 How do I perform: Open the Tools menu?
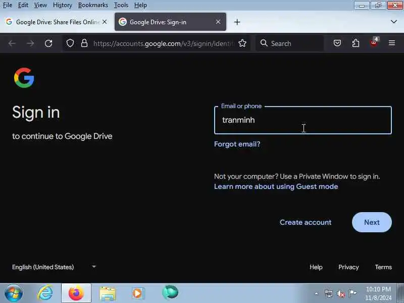[121, 5]
